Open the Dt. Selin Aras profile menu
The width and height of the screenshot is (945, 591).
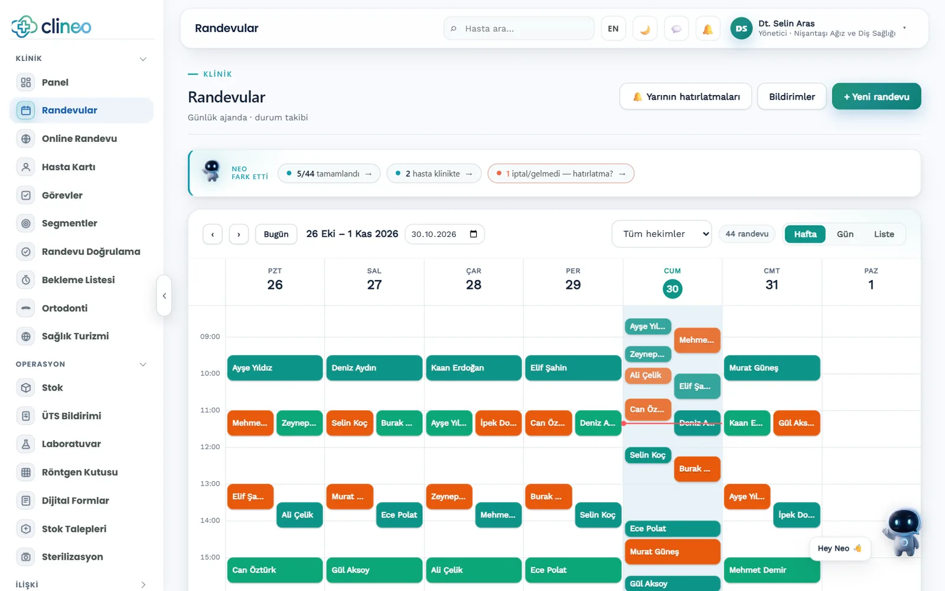click(820, 28)
